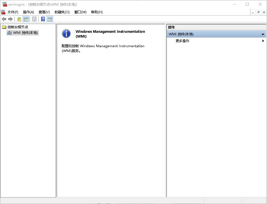Open the properties sheet toolbar icon
This screenshot has width=267, height=204.
click(x=34, y=19)
